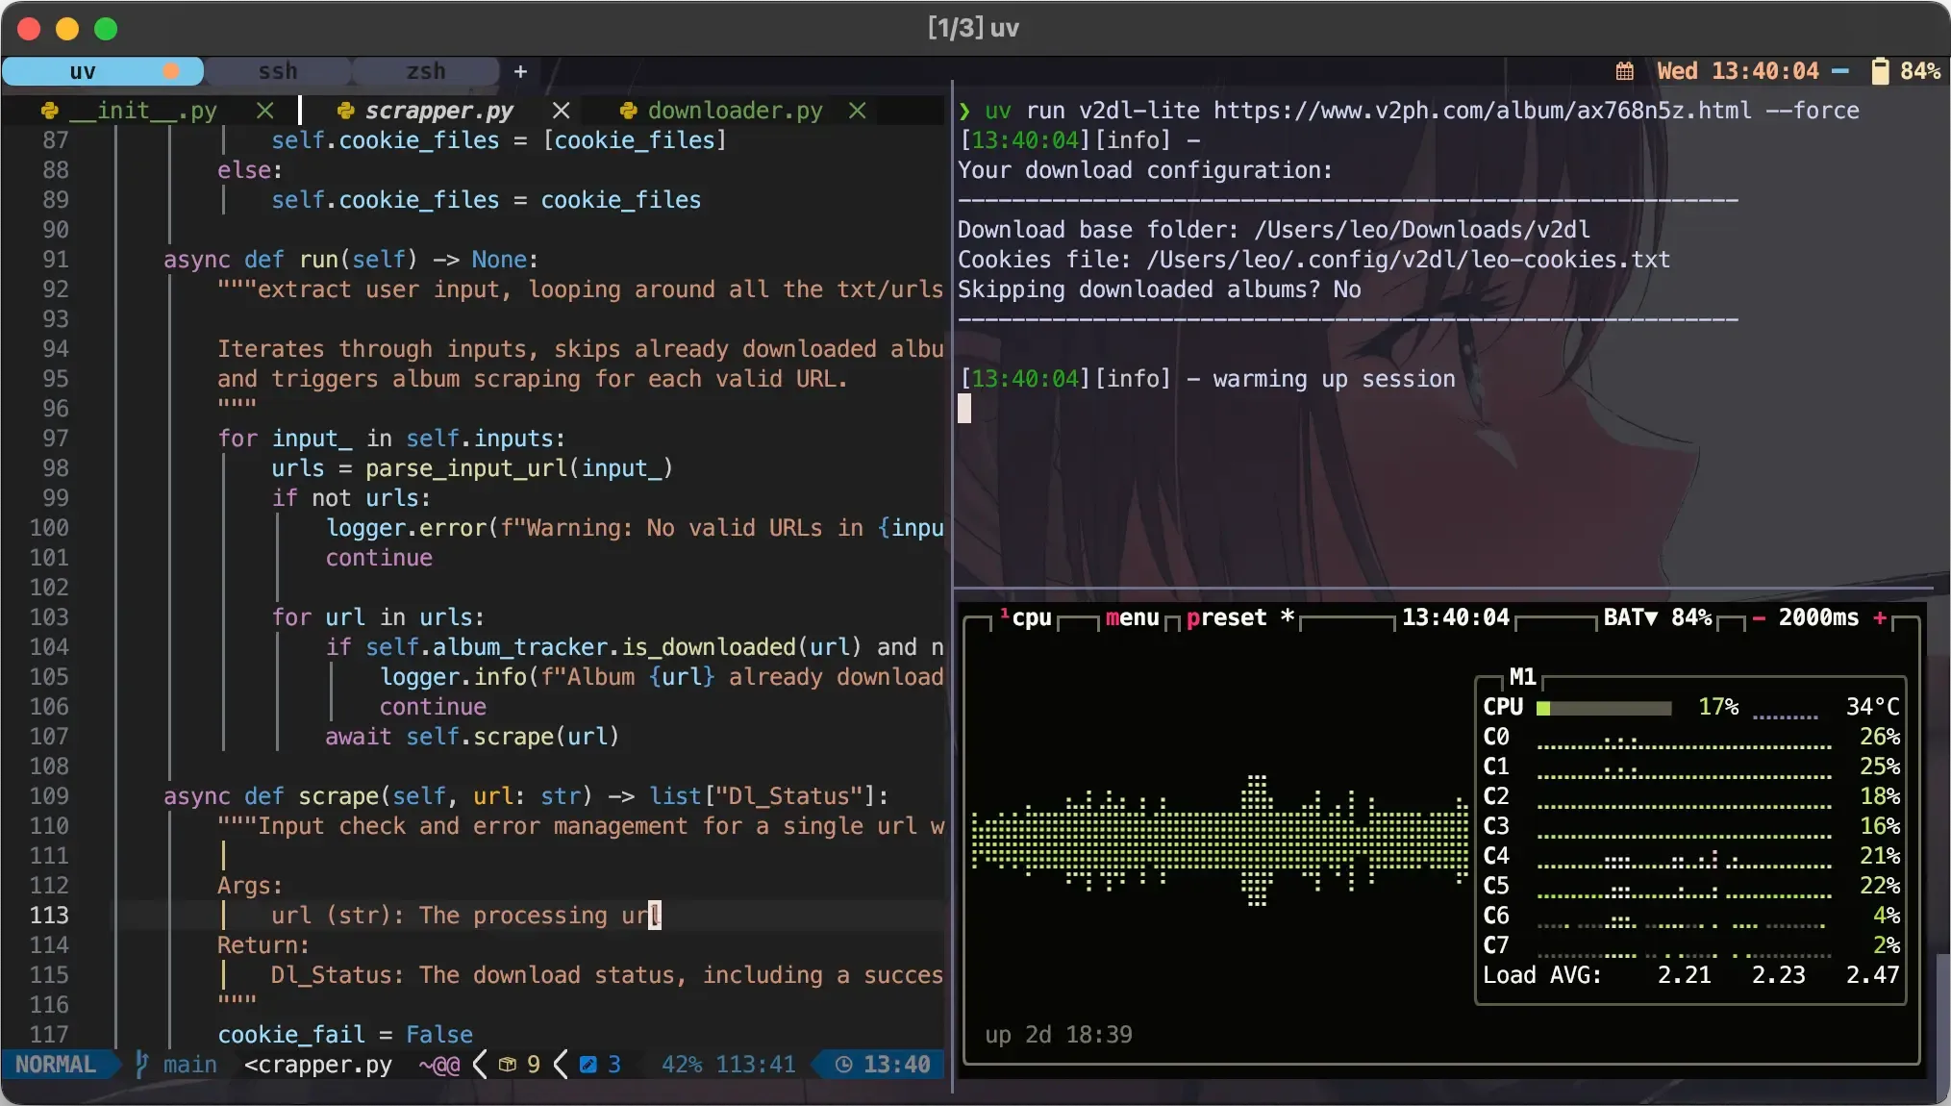Close the __init__.py buffer

click(265, 111)
